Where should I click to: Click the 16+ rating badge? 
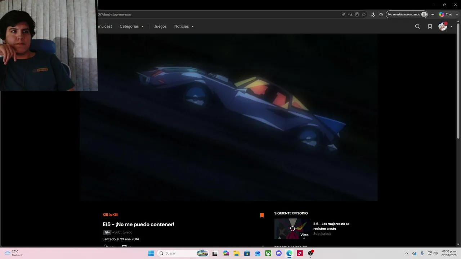107,232
